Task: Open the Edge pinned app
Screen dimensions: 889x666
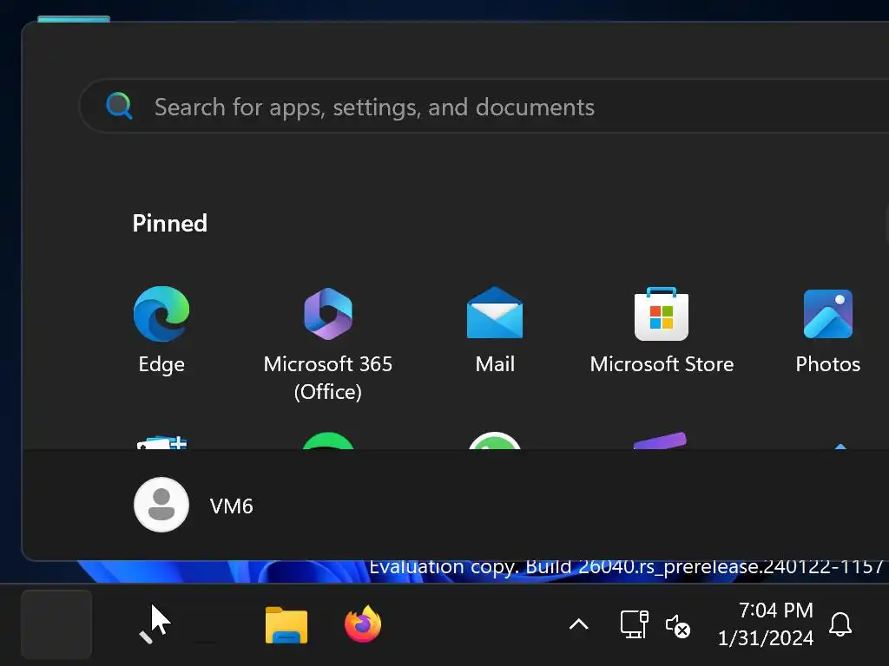Action: coord(161,330)
